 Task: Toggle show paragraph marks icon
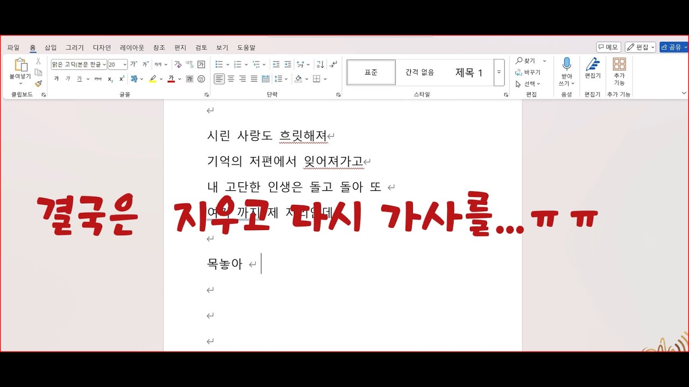point(334,64)
